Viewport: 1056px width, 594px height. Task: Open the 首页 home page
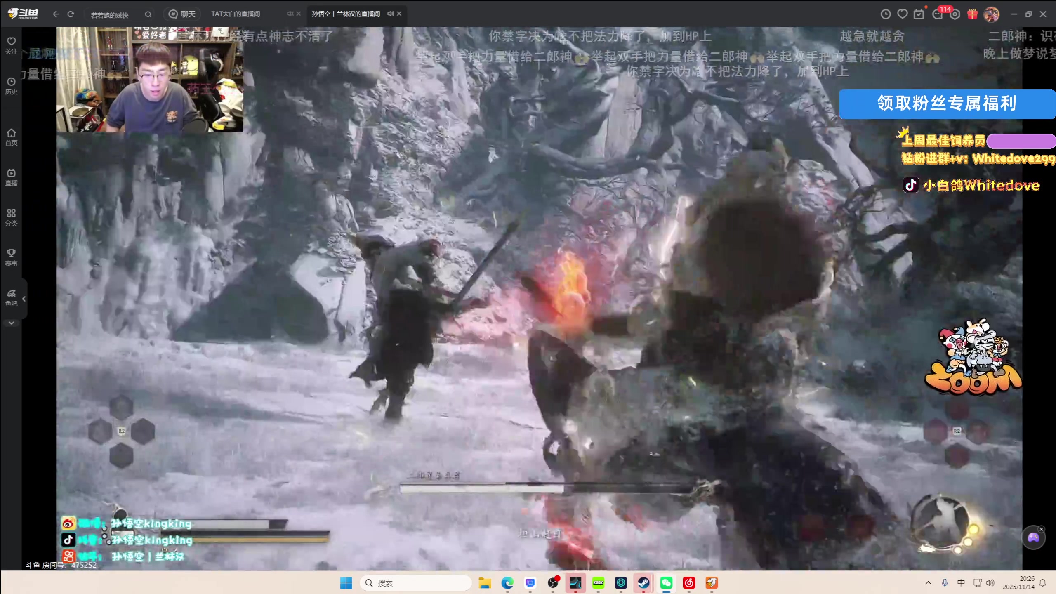[11, 137]
